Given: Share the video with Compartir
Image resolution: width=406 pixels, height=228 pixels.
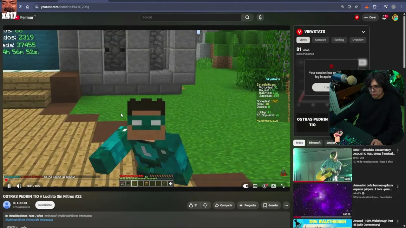Looking at the screenshot, I should [224, 205].
